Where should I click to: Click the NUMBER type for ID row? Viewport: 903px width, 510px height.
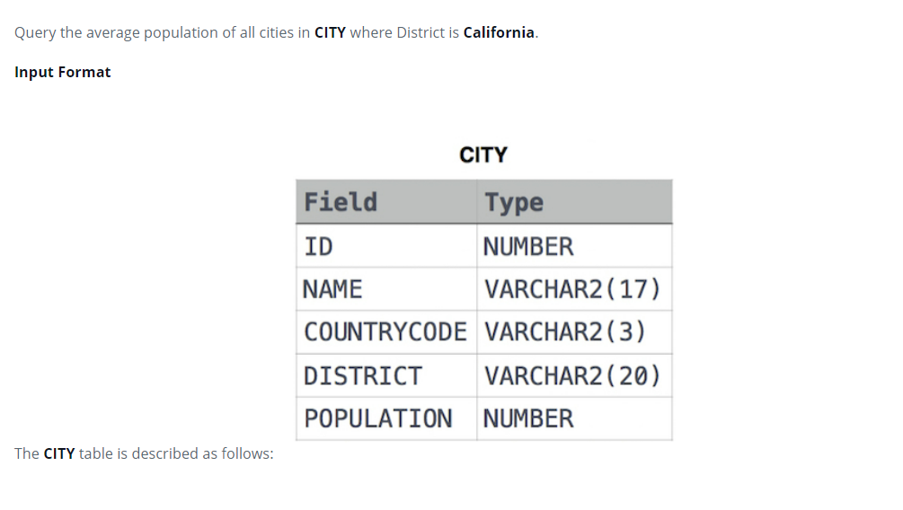[574, 246]
